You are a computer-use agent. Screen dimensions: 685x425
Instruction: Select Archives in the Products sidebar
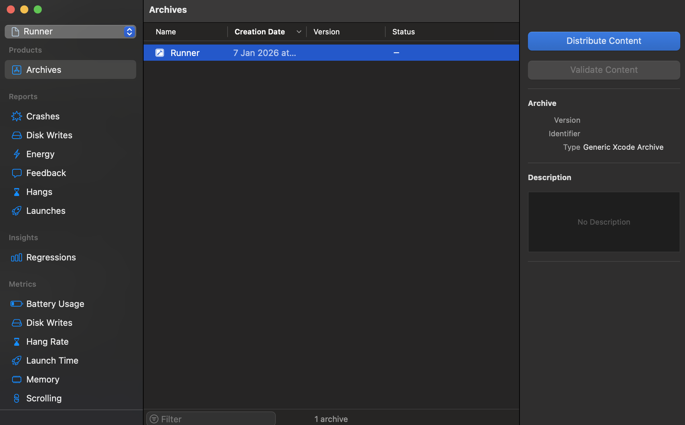[x=70, y=70]
